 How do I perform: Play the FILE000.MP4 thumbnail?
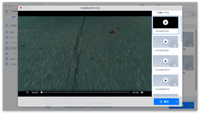166,22
